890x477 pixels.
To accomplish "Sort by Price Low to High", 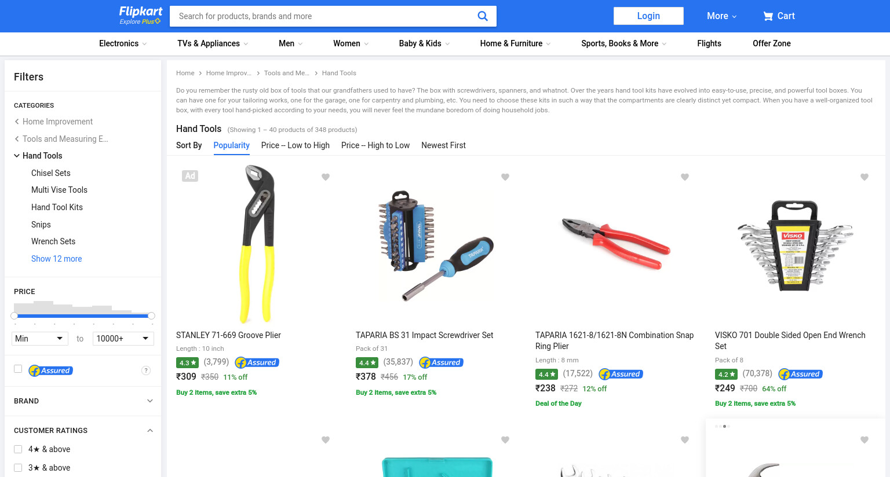I will [296, 145].
